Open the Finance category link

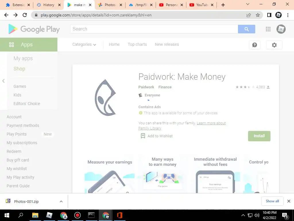(165, 87)
